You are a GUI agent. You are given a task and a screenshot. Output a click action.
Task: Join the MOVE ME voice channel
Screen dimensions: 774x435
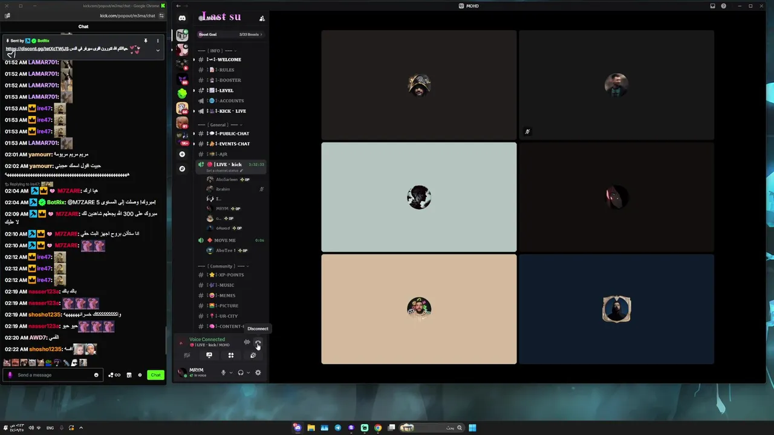coord(230,240)
